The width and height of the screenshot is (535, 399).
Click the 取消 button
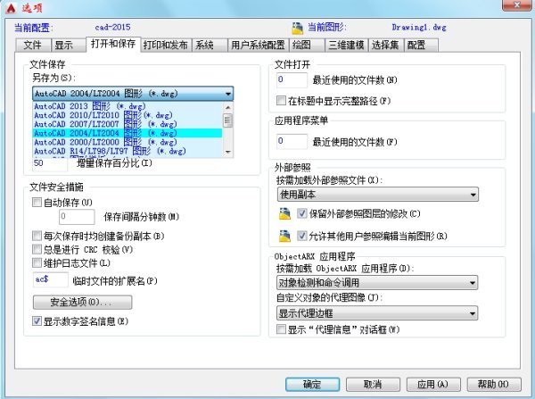pos(373,385)
